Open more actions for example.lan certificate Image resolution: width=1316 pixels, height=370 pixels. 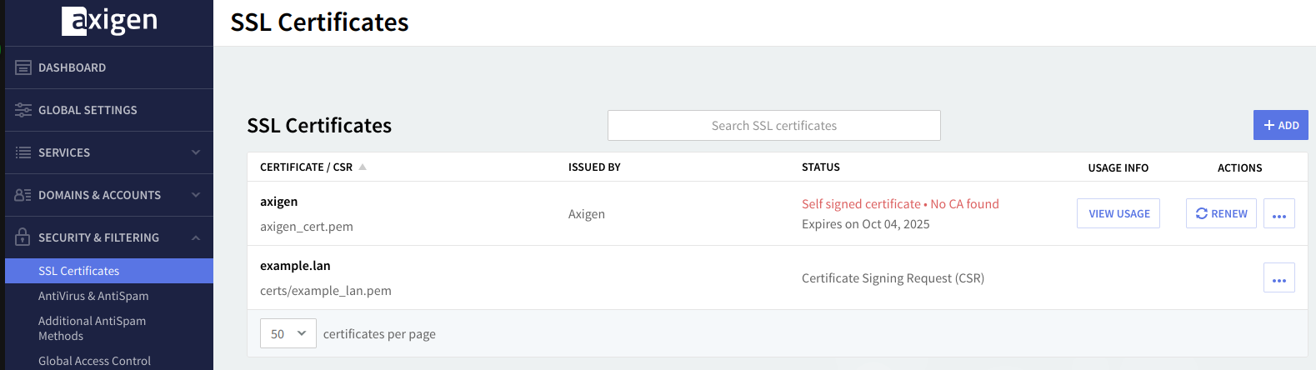[1278, 278]
